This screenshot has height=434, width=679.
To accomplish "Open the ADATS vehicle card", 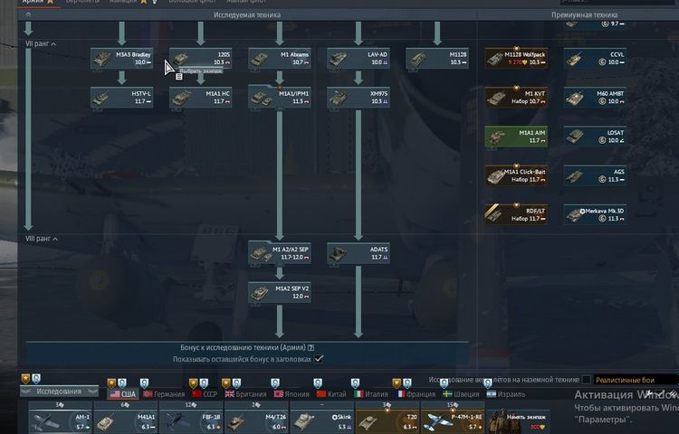I will click(x=358, y=252).
